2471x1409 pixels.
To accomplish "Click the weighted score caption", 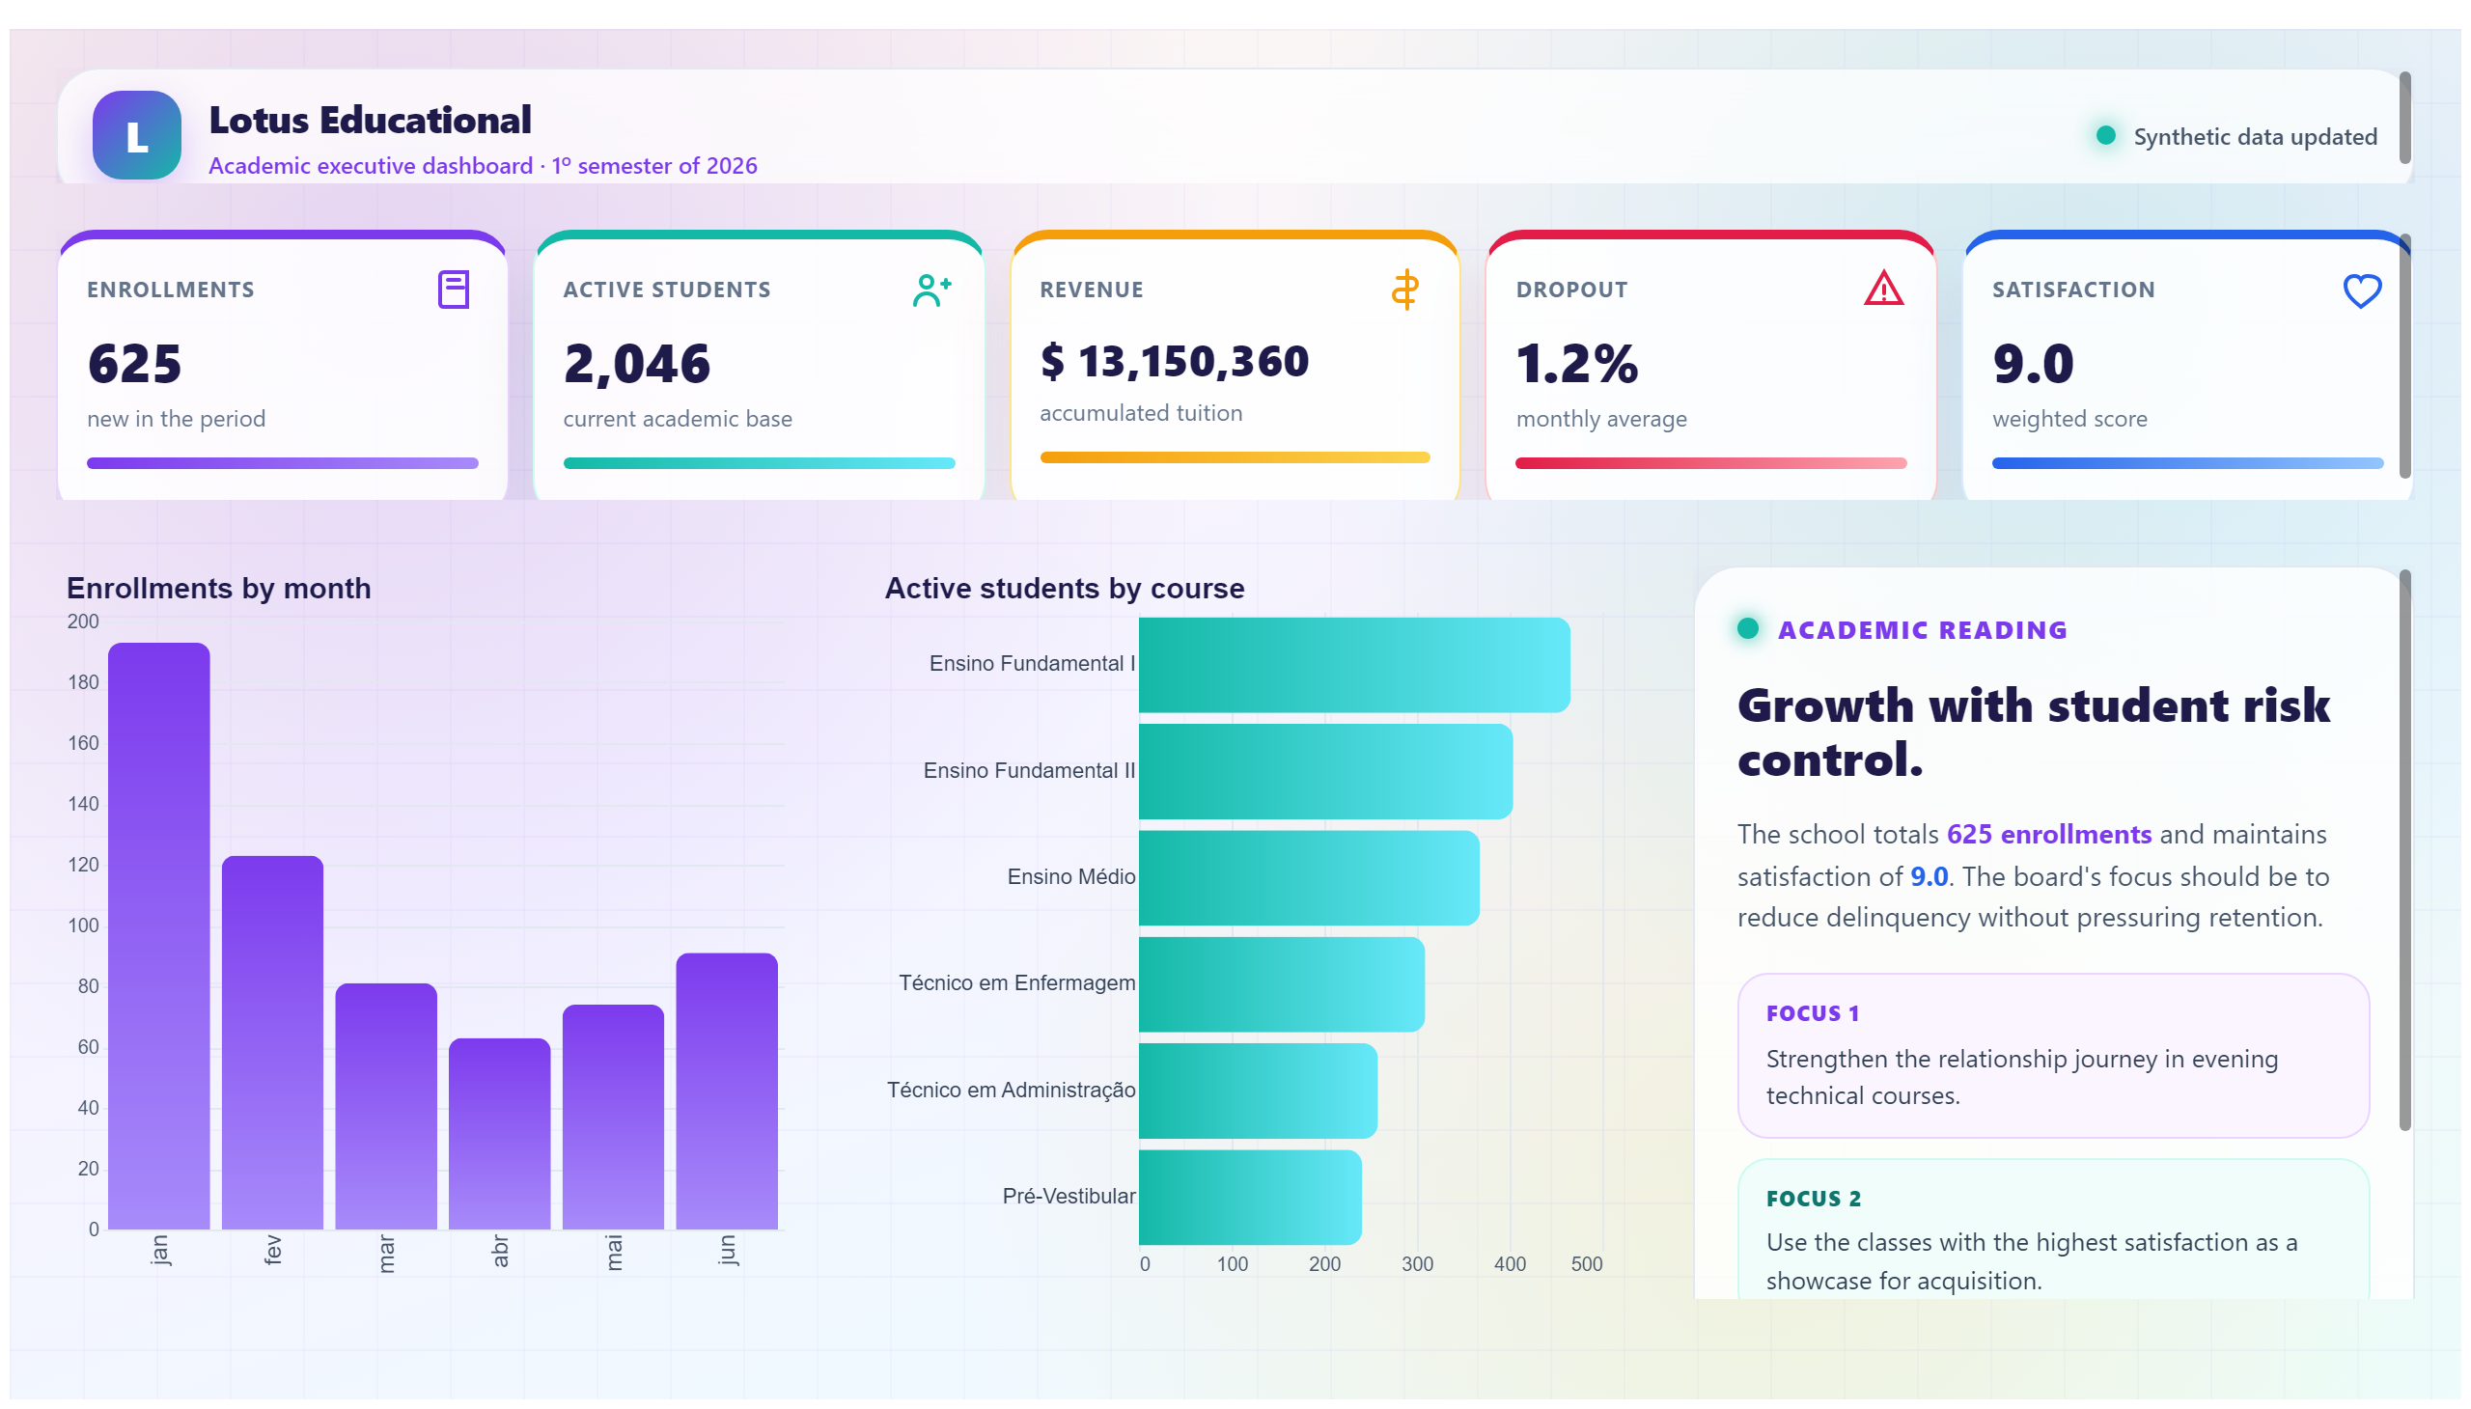I will tap(2068, 419).
